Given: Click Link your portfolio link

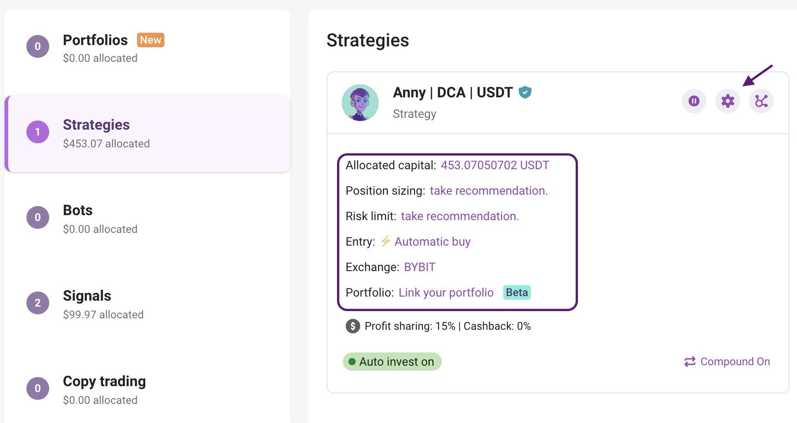Looking at the screenshot, I should pyautogui.click(x=446, y=292).
